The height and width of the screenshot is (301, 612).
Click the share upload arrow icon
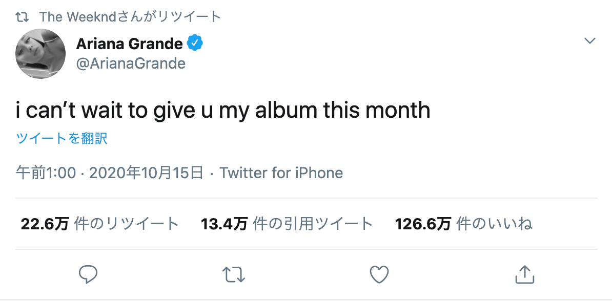[x=524, y=275]
